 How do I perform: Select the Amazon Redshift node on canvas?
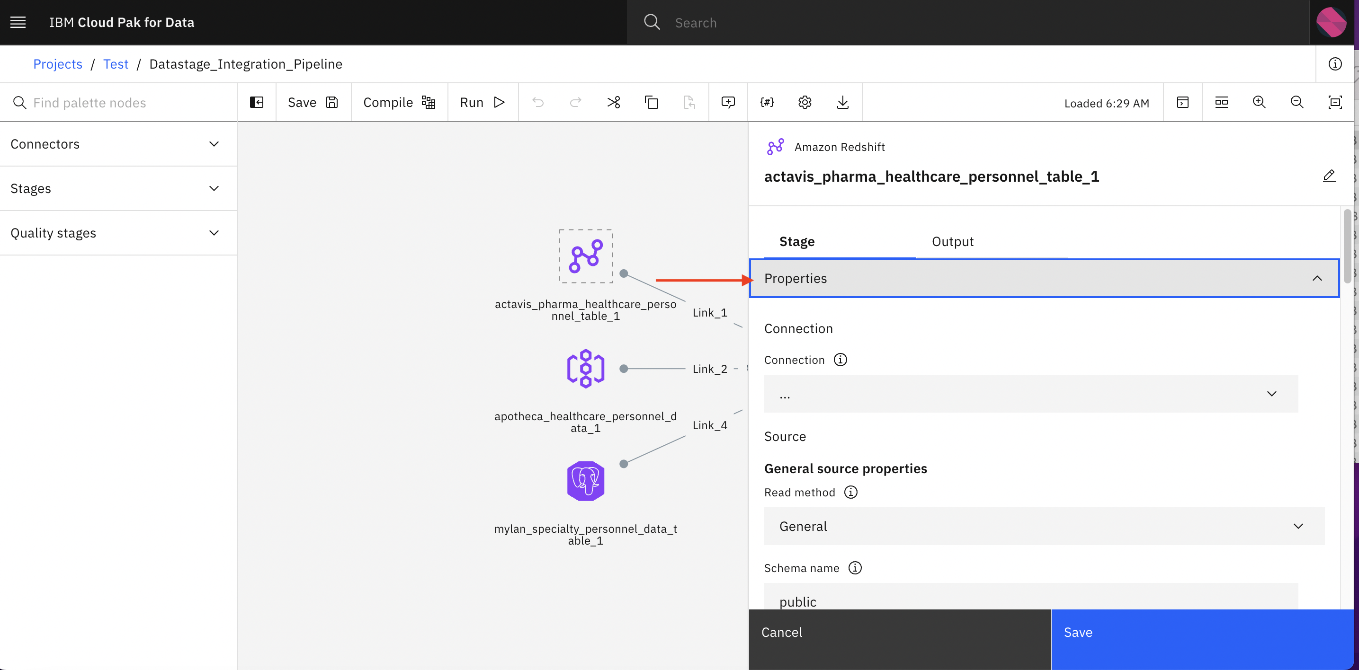tap(586, 256)
